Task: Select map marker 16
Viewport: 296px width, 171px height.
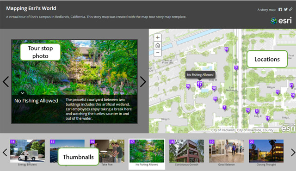Action: [x=215, y=99]
